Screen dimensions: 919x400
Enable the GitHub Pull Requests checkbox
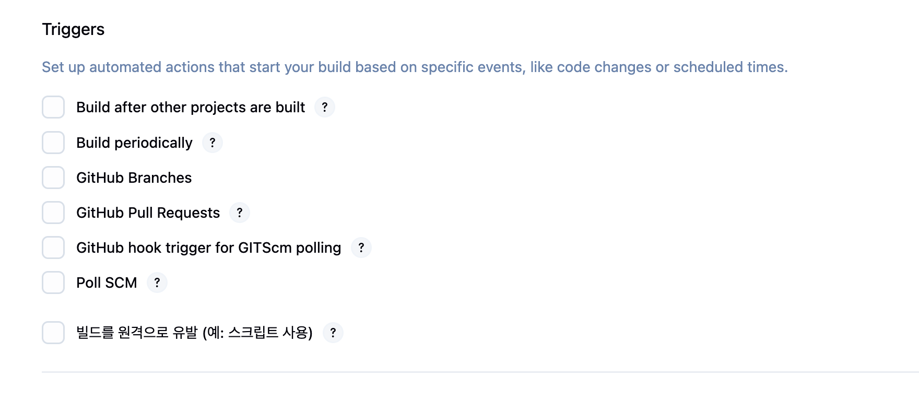(53, 213)
